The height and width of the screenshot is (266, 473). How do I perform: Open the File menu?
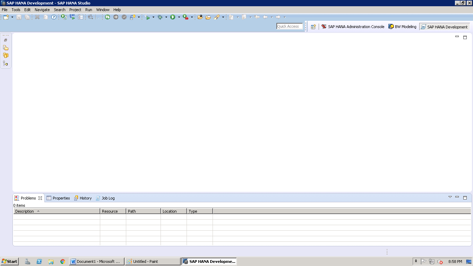5,10
